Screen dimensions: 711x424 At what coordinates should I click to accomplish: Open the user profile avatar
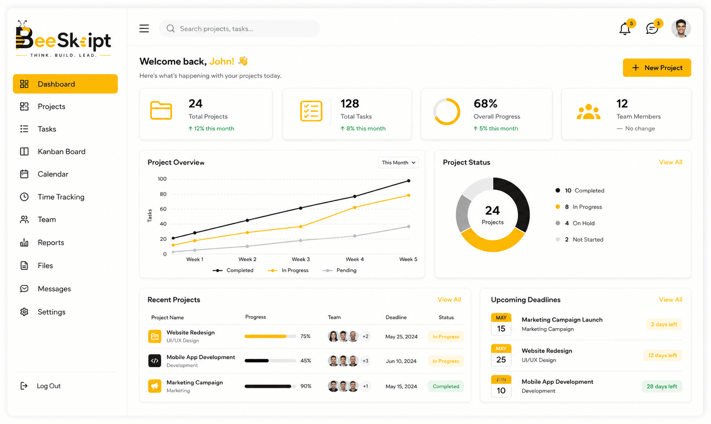pyautogui.click(x=681, y=28)
